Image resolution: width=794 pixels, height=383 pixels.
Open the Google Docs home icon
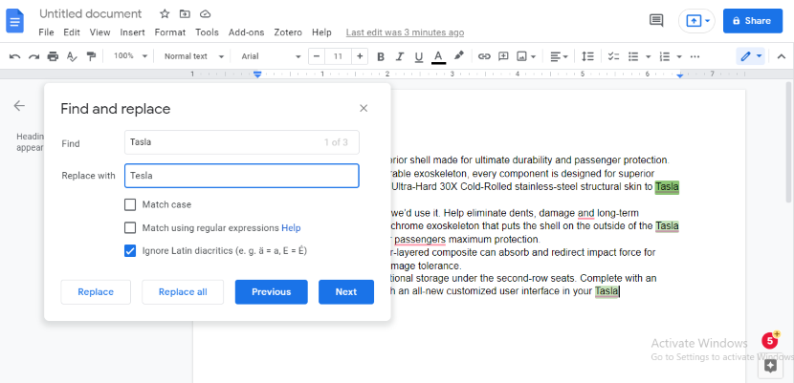tap(14, 21)
